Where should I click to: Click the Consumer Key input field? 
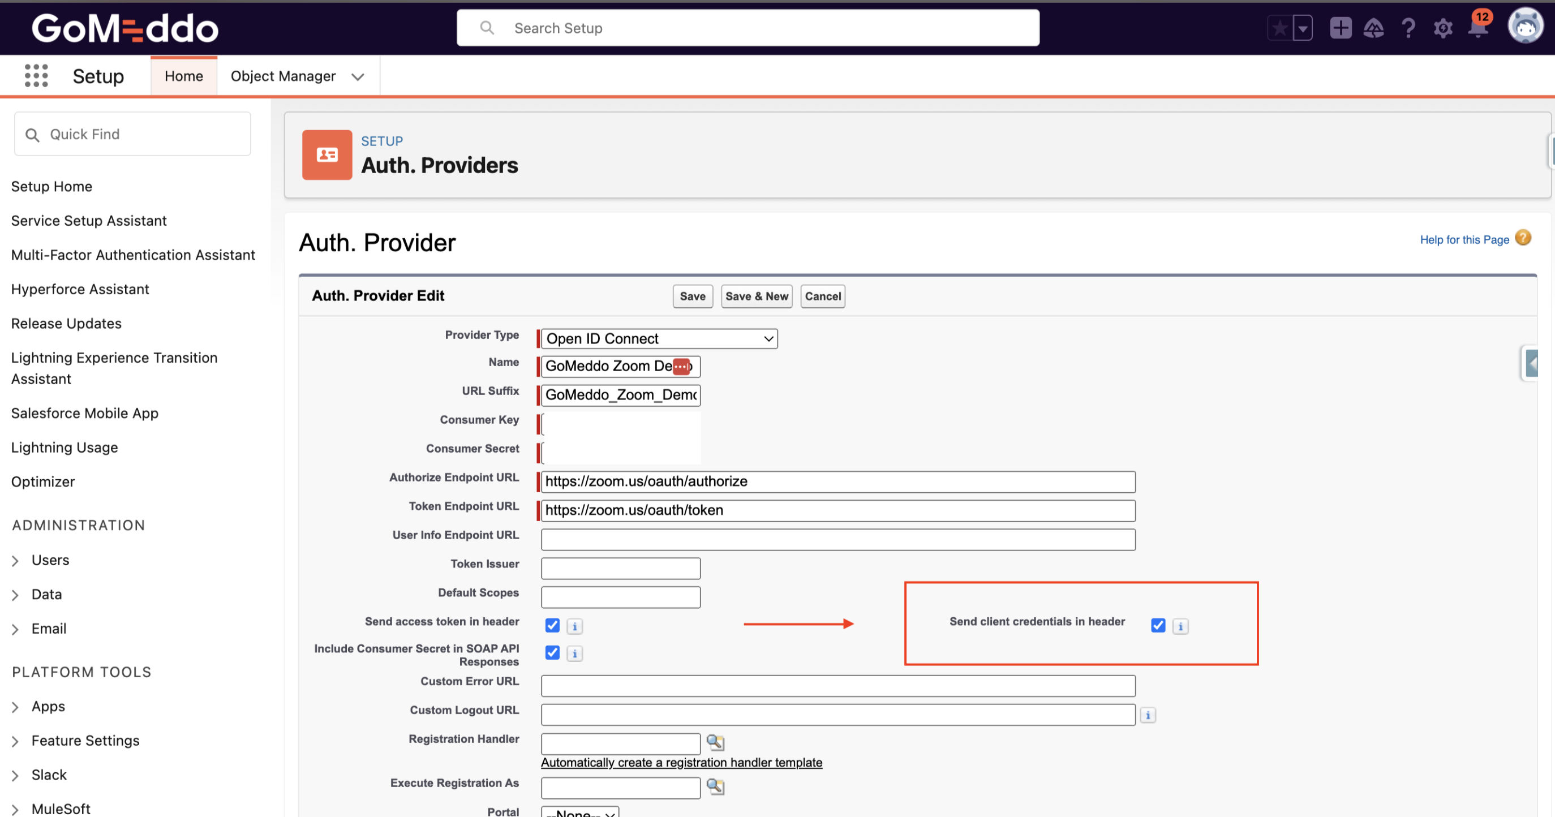pos(621,424)
